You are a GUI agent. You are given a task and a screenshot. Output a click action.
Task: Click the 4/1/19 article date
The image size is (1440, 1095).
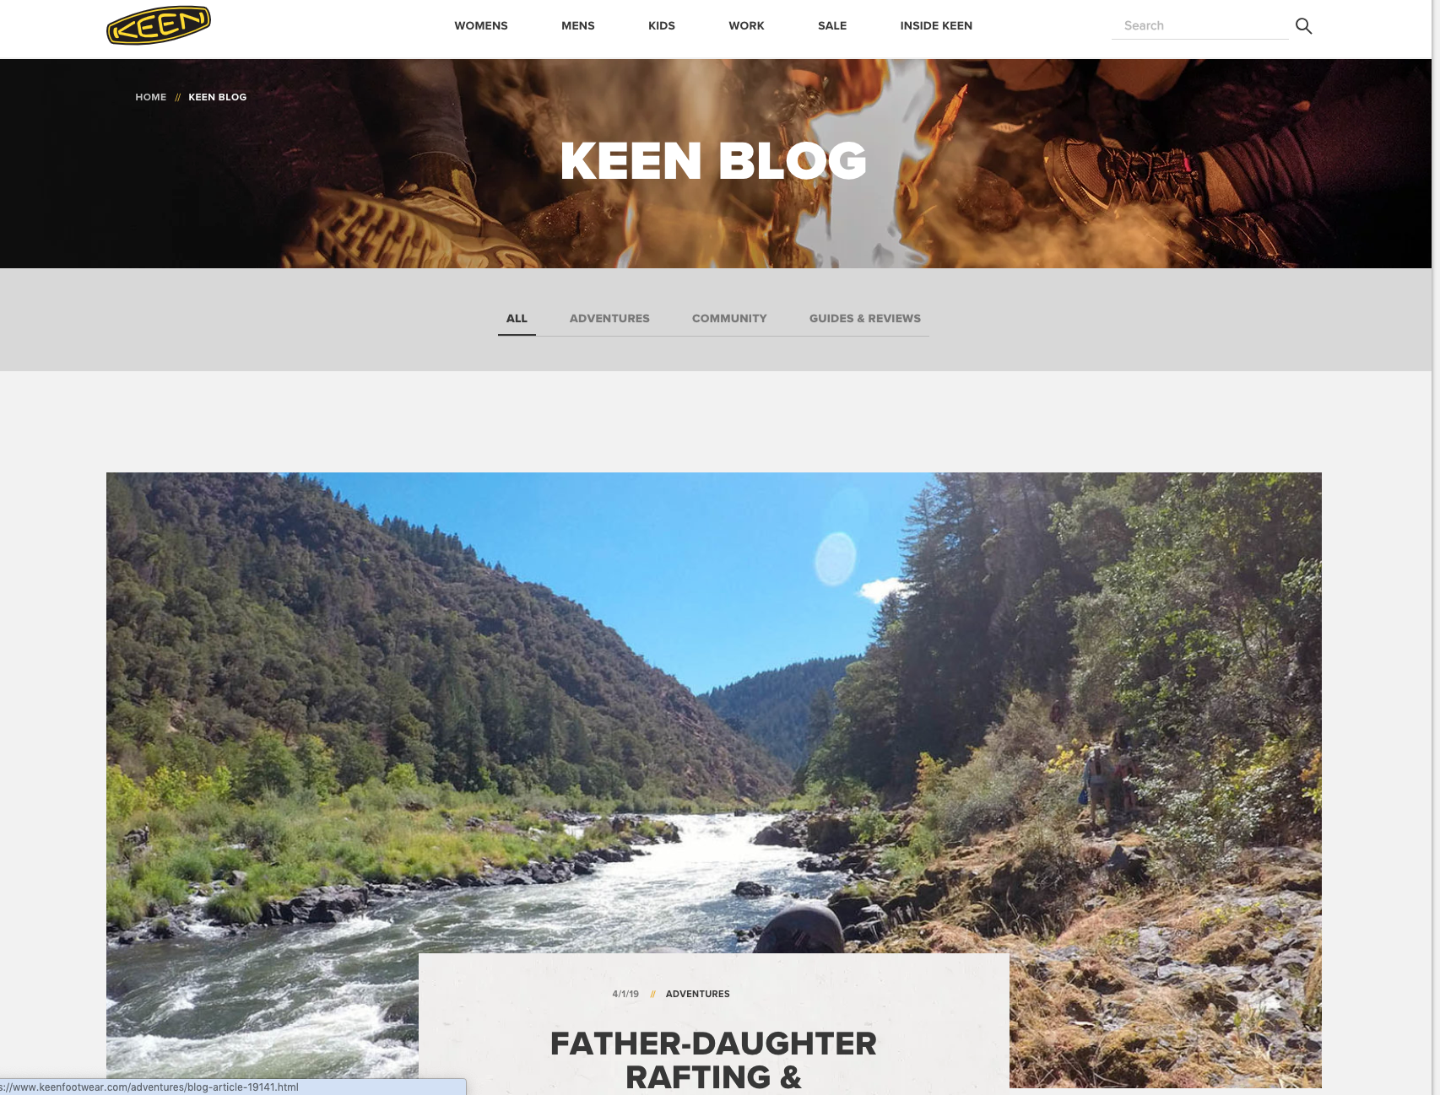click(x=625, y=994)
